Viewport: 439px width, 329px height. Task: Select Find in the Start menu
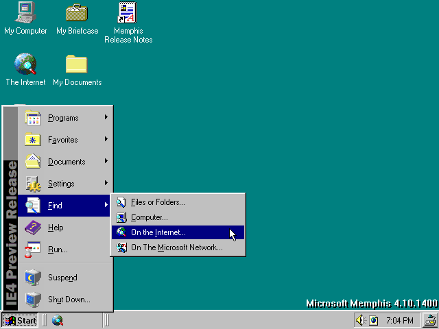coord(64,206)
